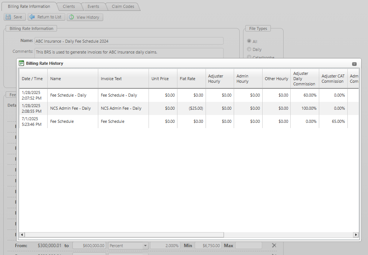Screen dimensions: 368x255
Task: Click the Comments text field
Action: point(129,53)
